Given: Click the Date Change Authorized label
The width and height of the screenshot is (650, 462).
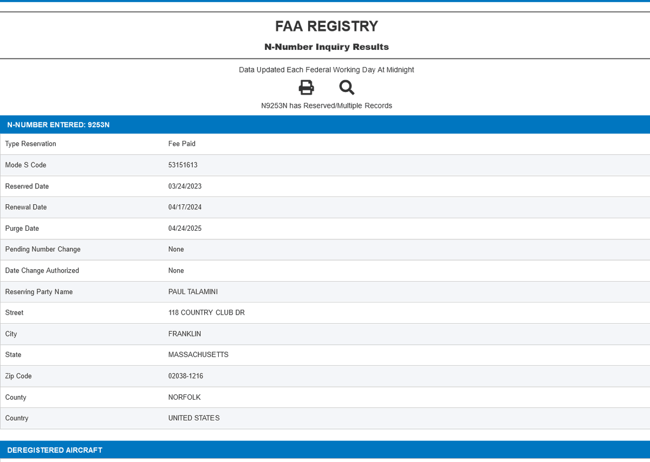Looking at the screenshot, I should [42, 271].
